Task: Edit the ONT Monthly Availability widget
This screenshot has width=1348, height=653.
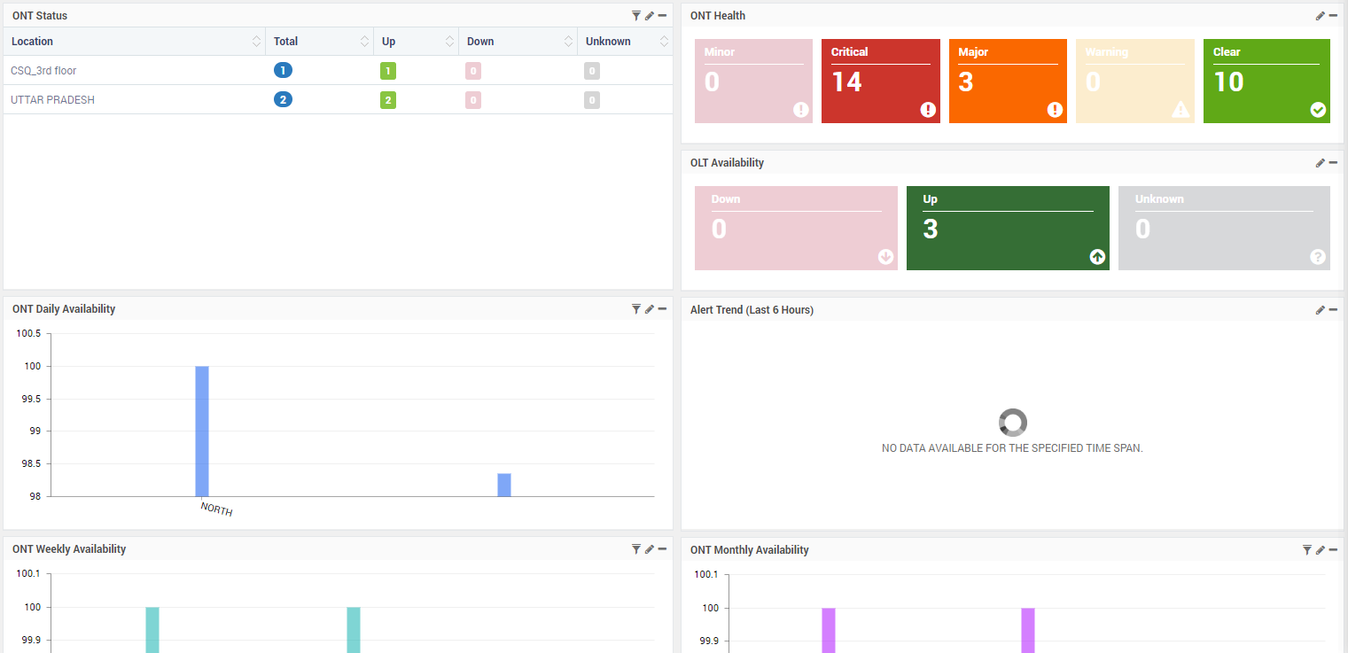Action: (x=1320, y=549)
